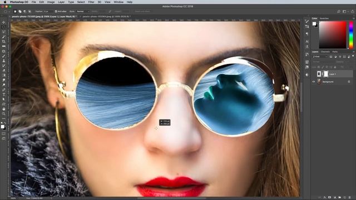Viewport: 356px width, 200px height.
Task: Select the Eraser tool
Action: [4, 71]
